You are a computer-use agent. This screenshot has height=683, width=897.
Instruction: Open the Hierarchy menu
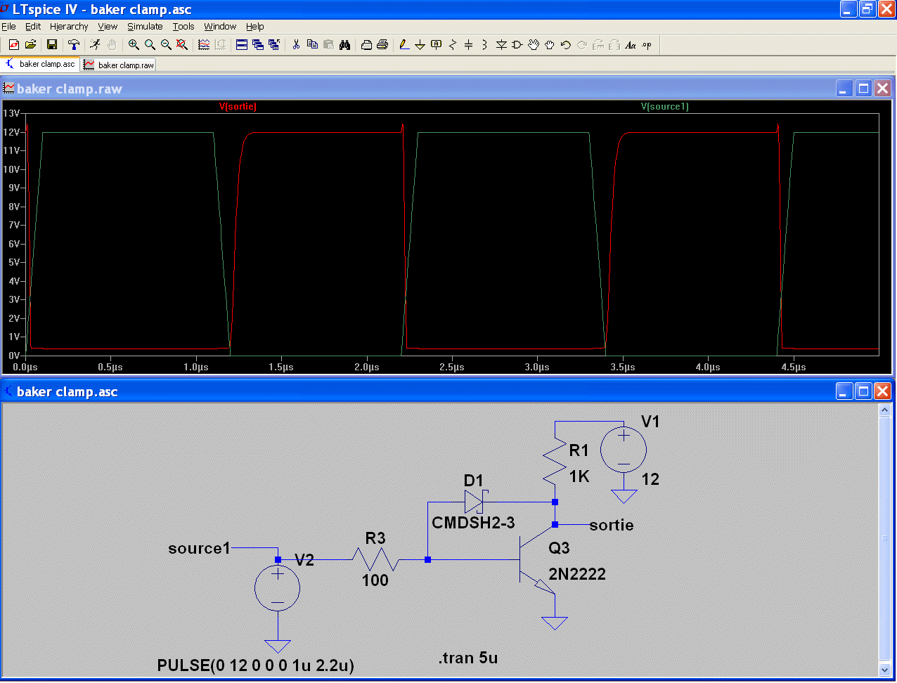pyautogui.click(x=69, y=27)
